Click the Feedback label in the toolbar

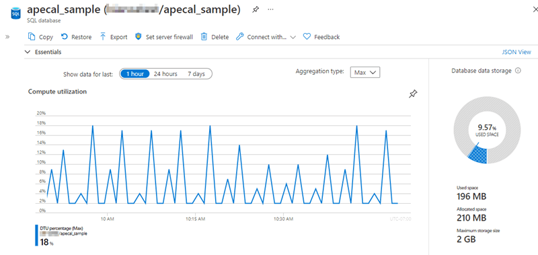coord(327,37)
